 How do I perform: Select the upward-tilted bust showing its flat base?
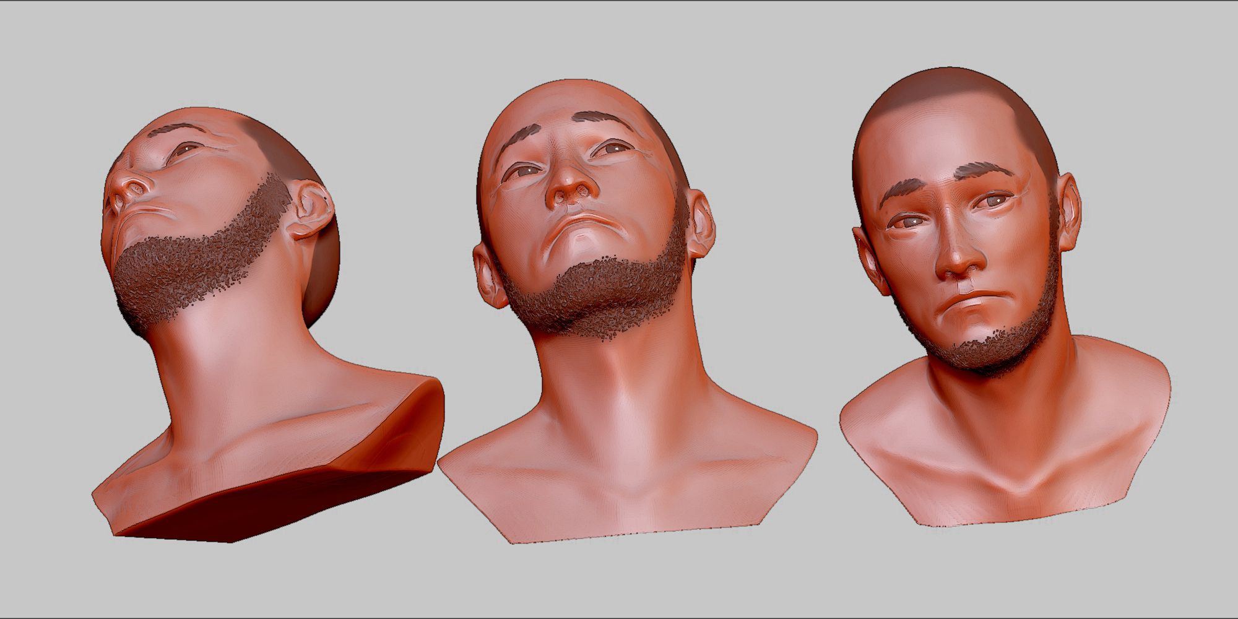[x=268, y=325]
